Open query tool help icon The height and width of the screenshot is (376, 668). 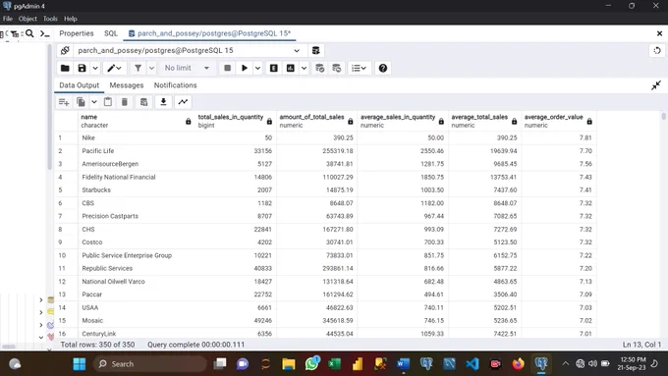pyautogui.click(x=383, y=68)
